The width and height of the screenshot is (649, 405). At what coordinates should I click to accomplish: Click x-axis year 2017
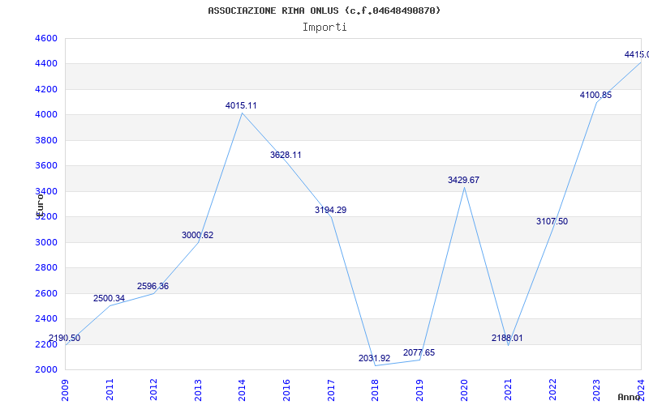coord(331,390)
